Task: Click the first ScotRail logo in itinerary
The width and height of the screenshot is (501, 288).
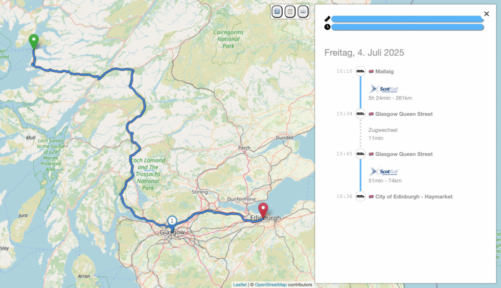Action: [384, 89]
